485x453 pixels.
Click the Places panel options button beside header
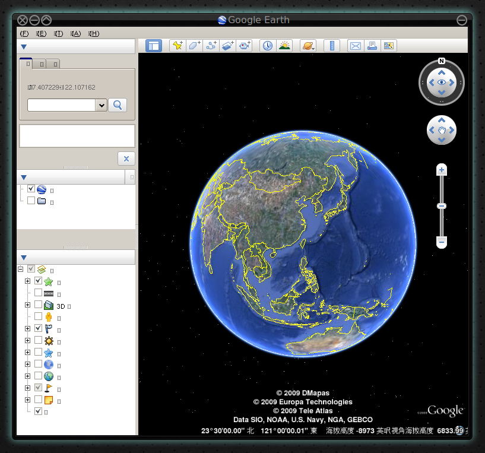tap(131, 178)
